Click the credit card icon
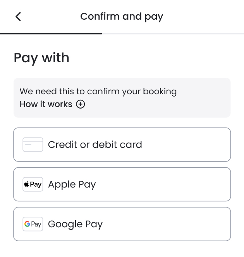Viewport: 244px width, 257px height. click(x=33, y=145)
